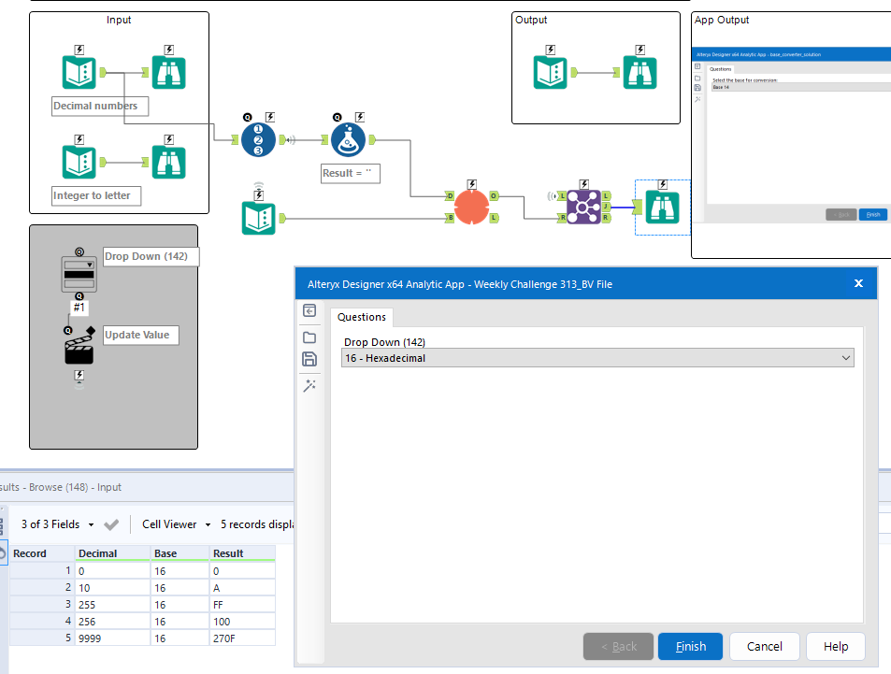Select the highlighted Browse tool after Join
The width and height of the screenshot is (891, 674).
(663, 207)
